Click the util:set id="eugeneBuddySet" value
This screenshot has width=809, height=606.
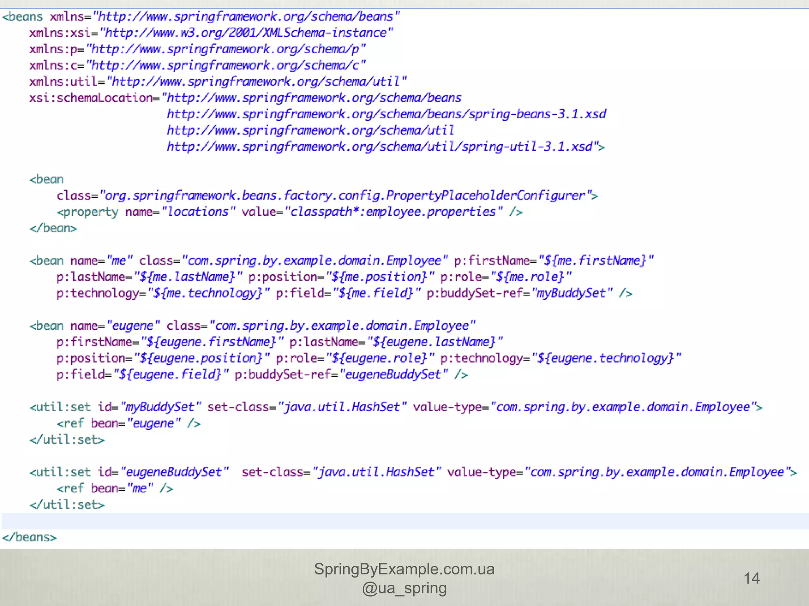(175, 472)
